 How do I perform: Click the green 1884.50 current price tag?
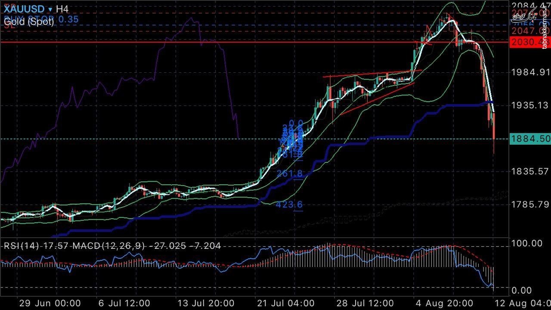click(x=530, y=139)
